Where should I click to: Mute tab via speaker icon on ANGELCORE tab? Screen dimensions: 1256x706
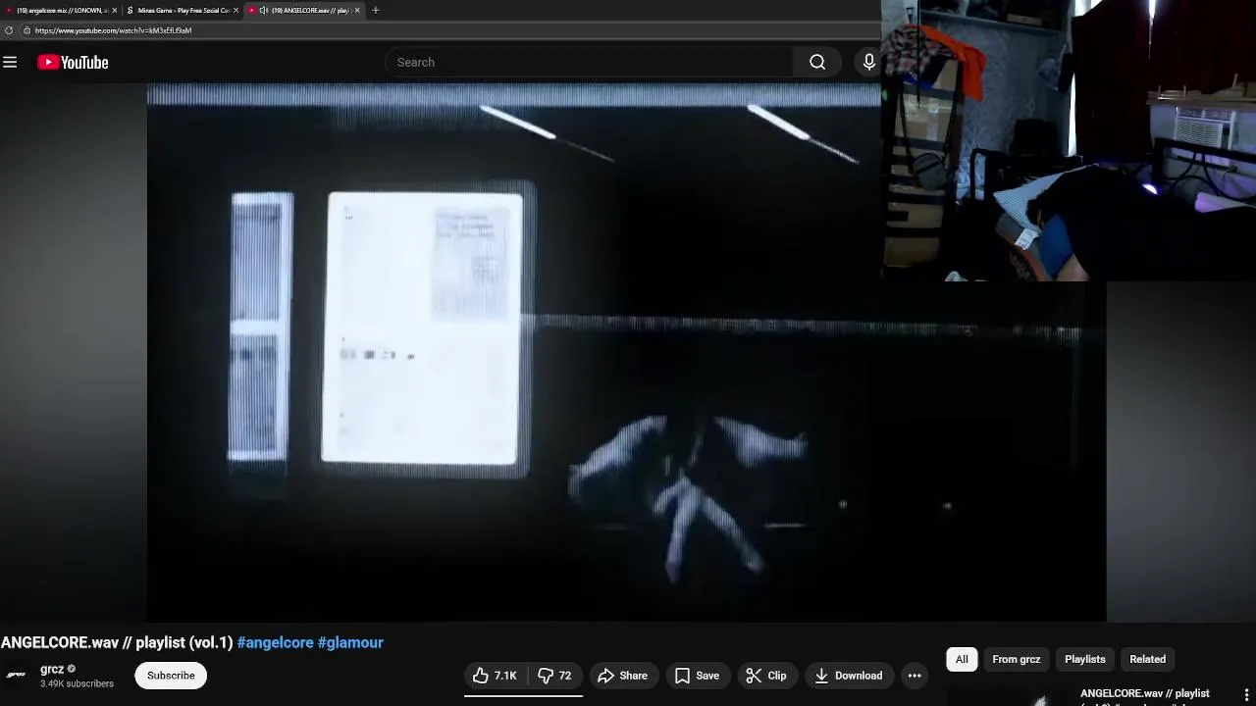262,11
